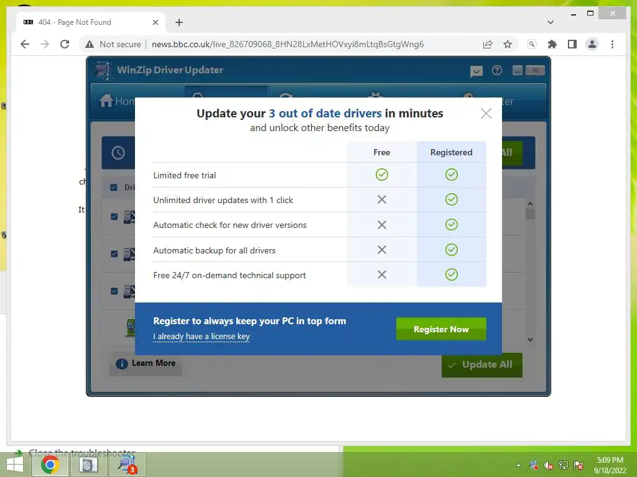Click the first tray icon beside the volume icon
The image size is (637, 477).
click(x=534, y=465)
